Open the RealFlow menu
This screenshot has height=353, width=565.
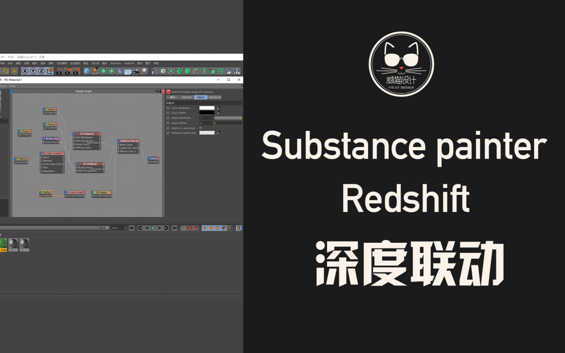coord(116,63)
